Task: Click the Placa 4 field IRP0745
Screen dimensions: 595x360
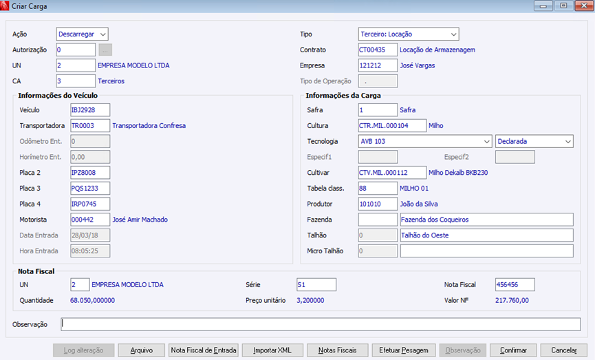Action: 90,204
